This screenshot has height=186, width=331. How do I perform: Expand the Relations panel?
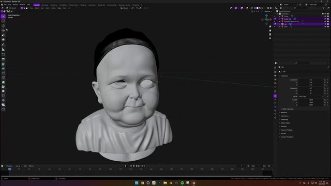[283, 113]
